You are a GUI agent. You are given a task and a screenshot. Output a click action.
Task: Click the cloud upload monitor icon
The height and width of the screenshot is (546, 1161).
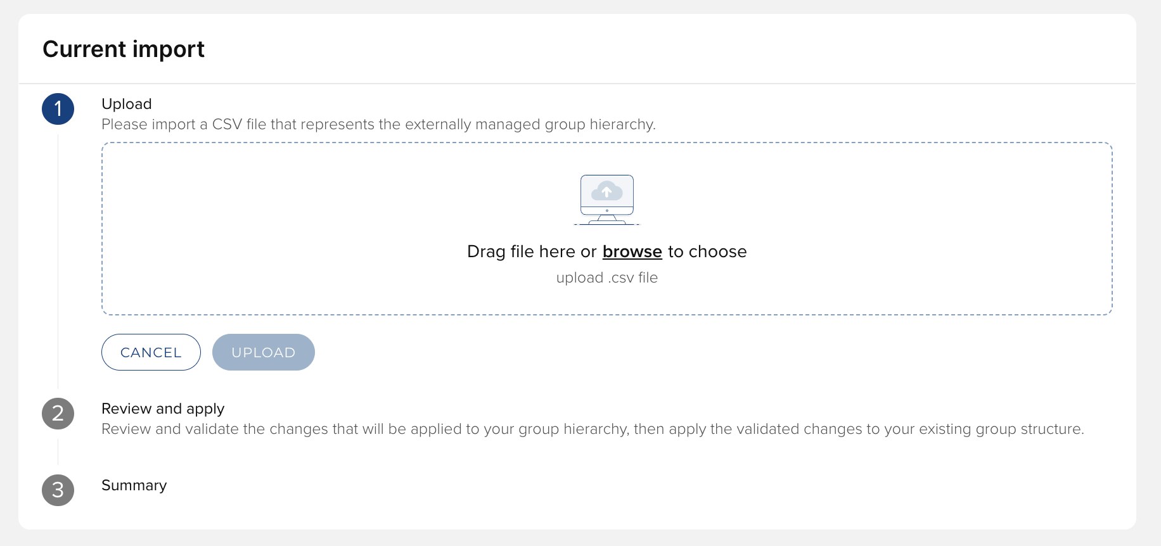point(606,199)
